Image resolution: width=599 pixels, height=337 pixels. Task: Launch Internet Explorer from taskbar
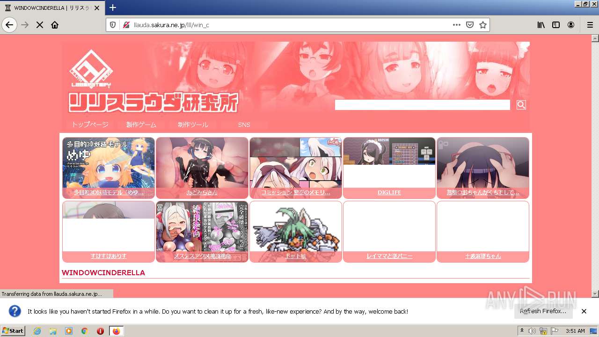click(37, 331)
